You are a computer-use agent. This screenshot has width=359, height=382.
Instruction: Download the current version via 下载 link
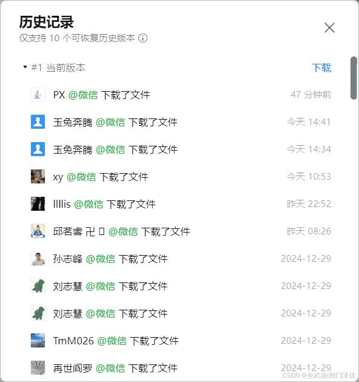coord(321,68)
